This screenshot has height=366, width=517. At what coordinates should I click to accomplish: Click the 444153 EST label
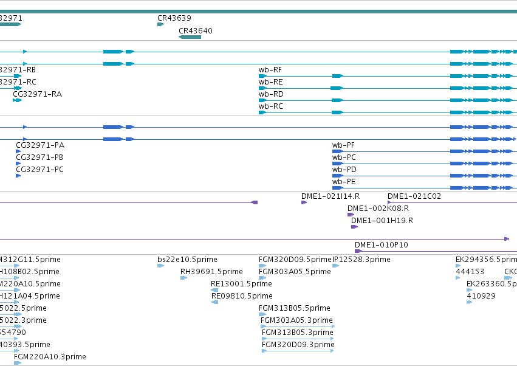click(470, 272)
